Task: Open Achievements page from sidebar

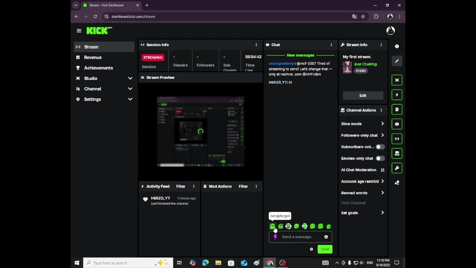Action: point(104,68)
